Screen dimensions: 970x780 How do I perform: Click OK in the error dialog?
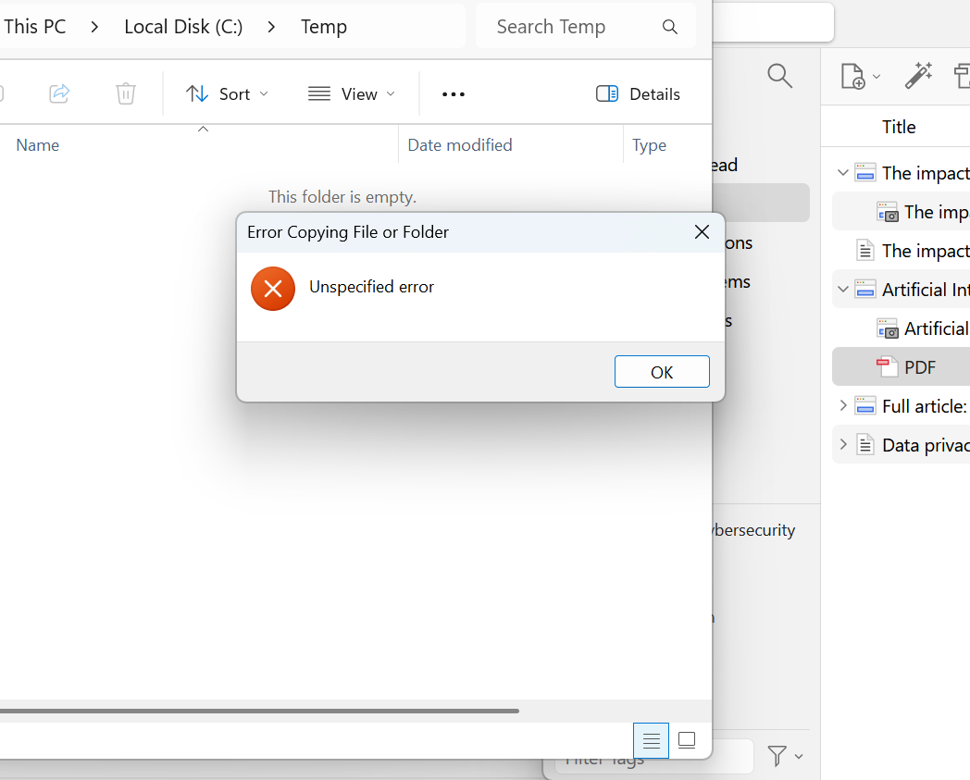pyautogui.click(x=661, y=372)
